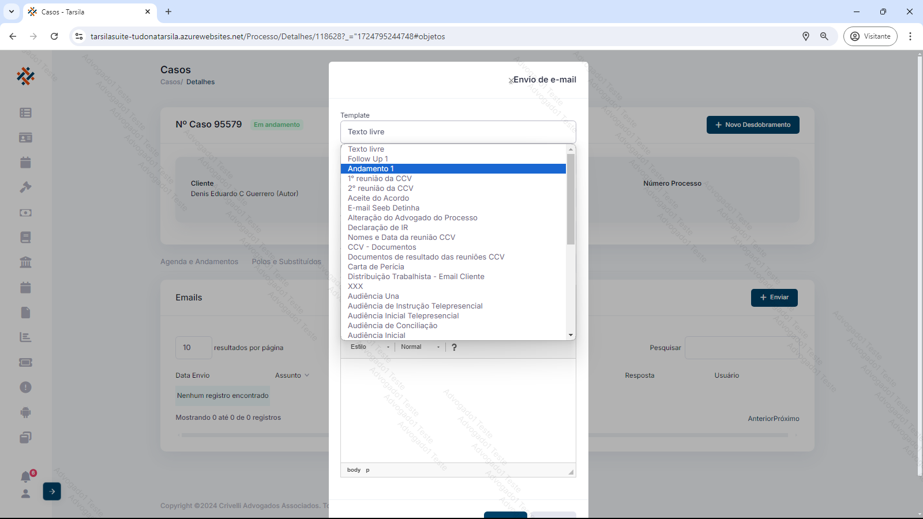Screen dimensions: 923x519
Task: Open the bank building icon in sidebar
Action: pos(25,262)
